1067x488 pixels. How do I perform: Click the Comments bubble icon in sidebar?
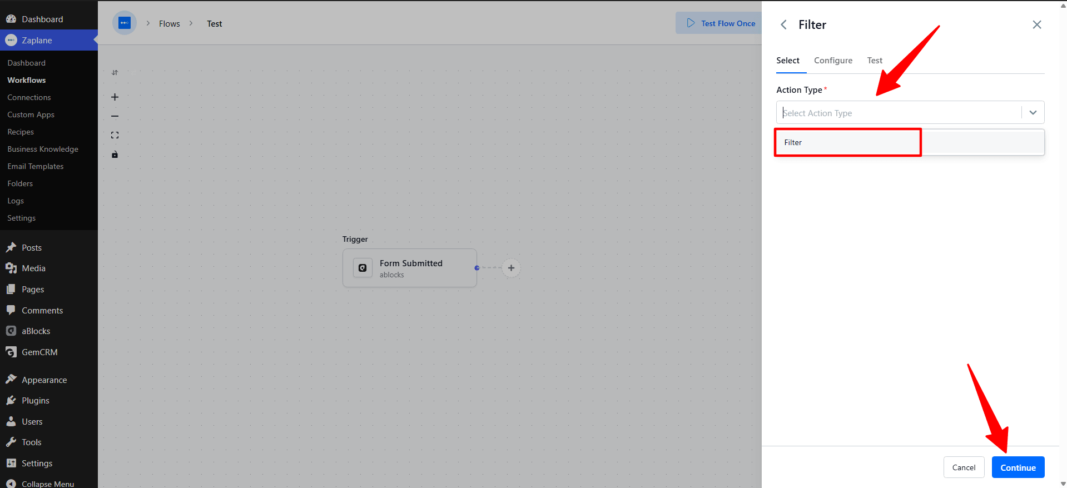coord(11,310)
